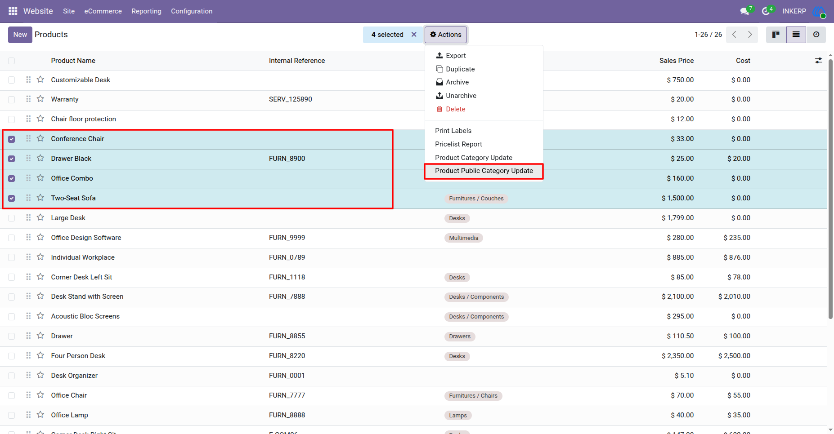Open the Site menu

tap(69, 11)
